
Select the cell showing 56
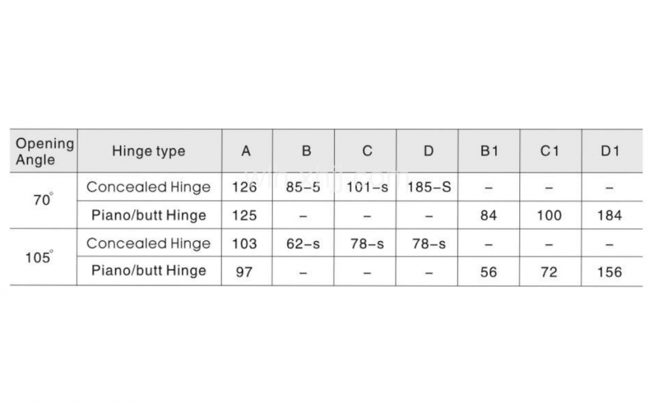point(489,272)
